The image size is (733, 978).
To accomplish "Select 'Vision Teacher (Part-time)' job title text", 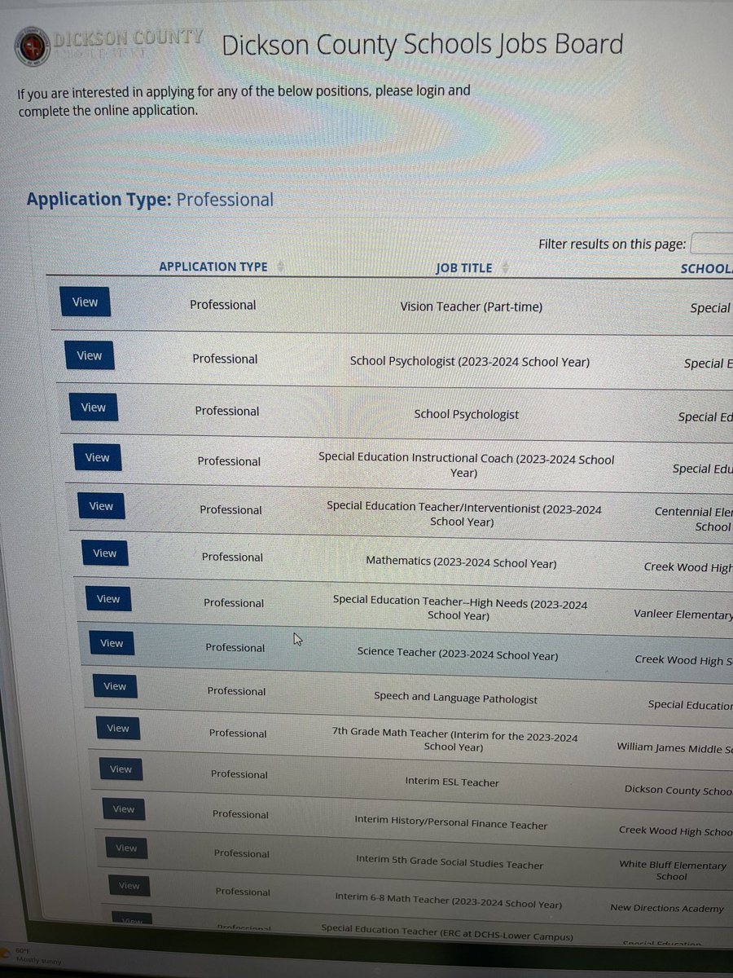I will tap(471, 306).
